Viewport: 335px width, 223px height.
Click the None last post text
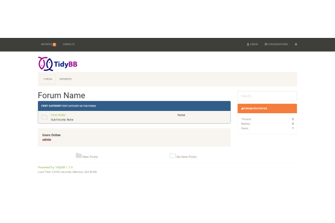click(x=181, y=115)
